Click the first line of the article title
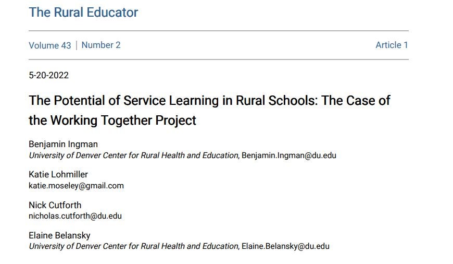The image size is (453, 264). [x=209, y=101]
